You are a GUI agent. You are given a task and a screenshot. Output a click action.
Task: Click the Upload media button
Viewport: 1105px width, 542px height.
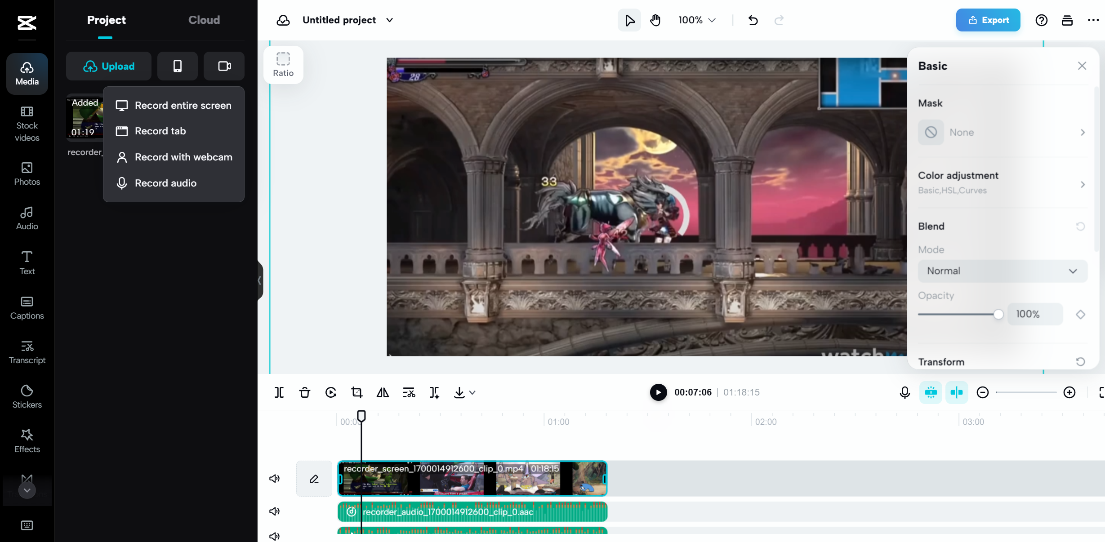108,66
